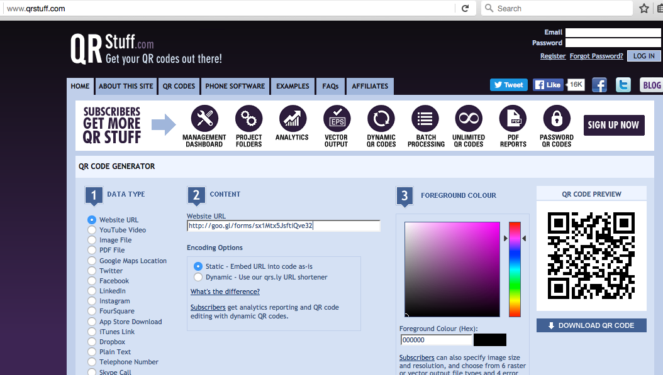
Task: Follow the Forgot Password? link
Action: (596, 56)
